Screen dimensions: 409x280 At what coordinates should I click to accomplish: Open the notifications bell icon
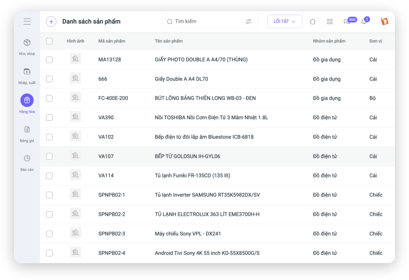pyautogui.click(x=364, y=22)
